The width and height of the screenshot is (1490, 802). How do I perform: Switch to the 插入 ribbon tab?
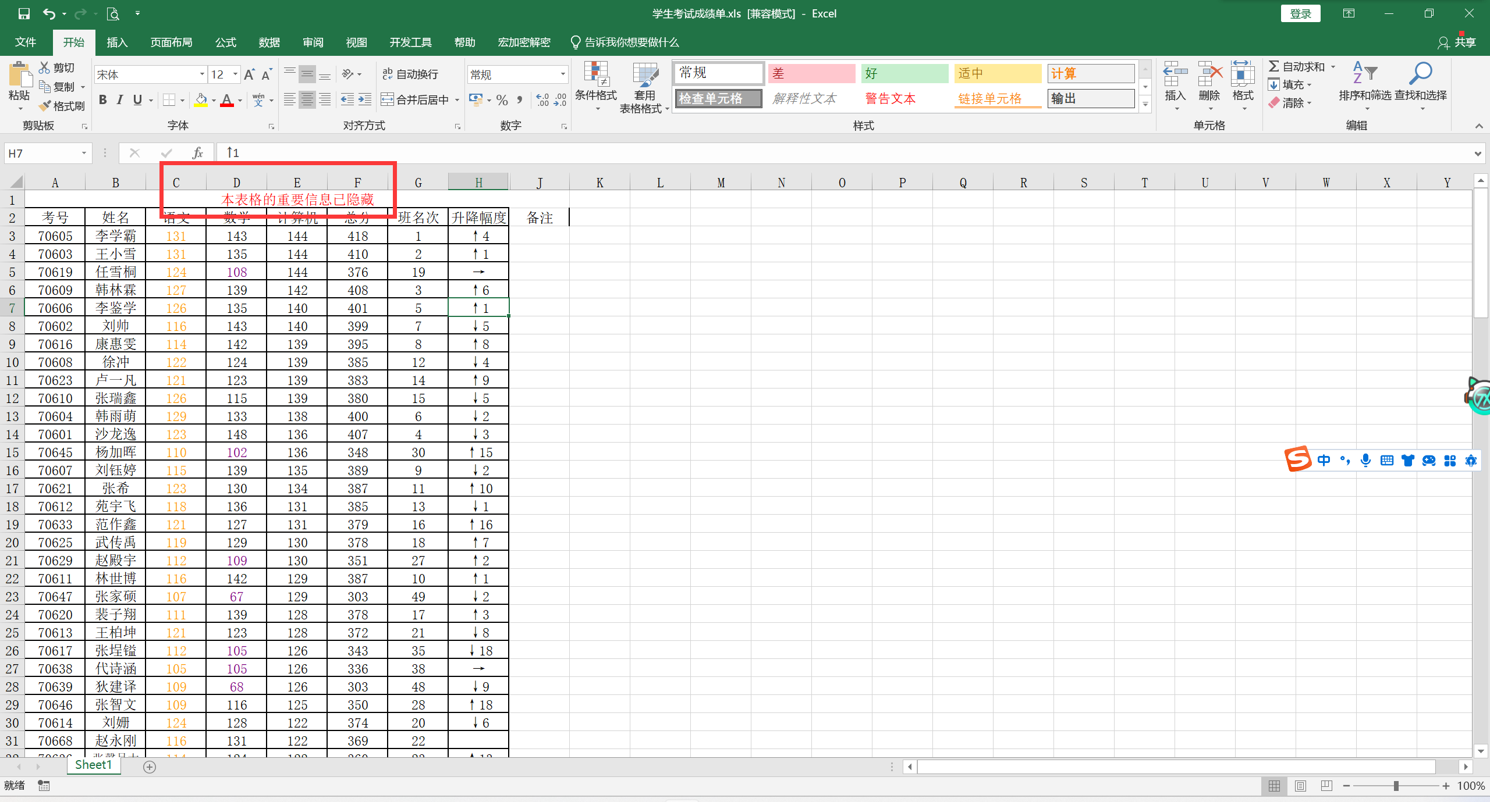[117, 42]
